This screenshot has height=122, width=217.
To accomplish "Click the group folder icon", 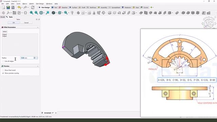I will pyautogui.click(x=14, y=13).
